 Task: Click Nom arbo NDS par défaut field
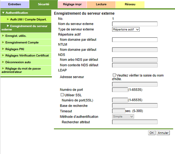pos(135,60)
